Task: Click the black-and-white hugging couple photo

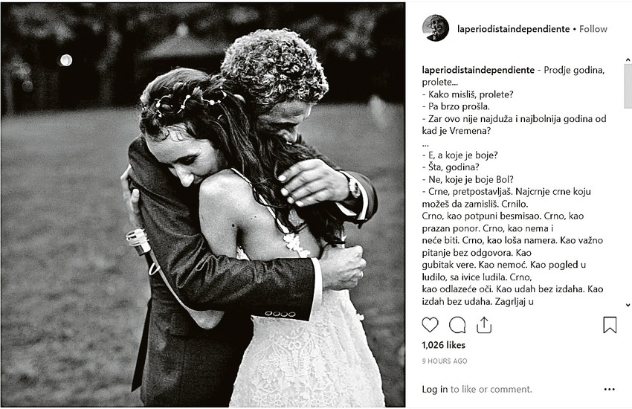Action: click(x=203, y=204)
